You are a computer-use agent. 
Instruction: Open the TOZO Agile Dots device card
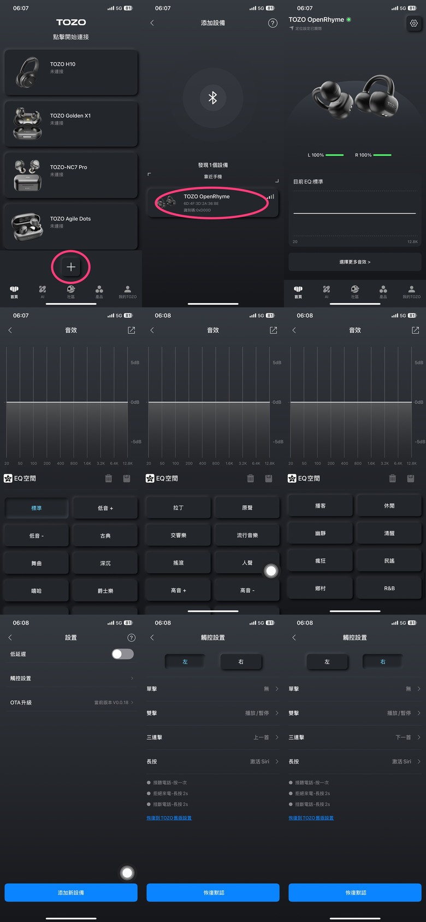(x=71, y=227)
